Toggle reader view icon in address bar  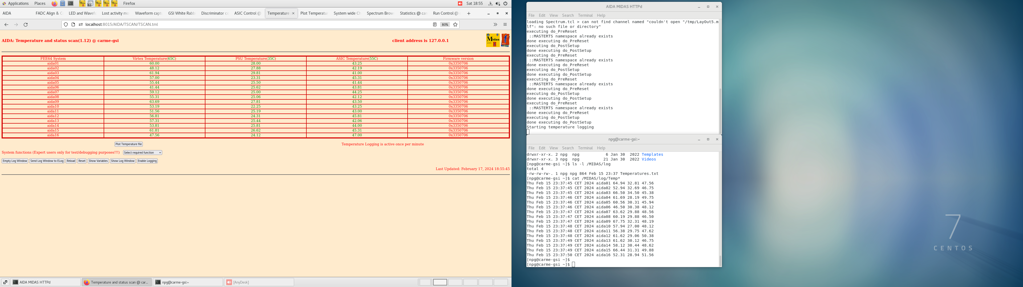(x=435, y=24)
